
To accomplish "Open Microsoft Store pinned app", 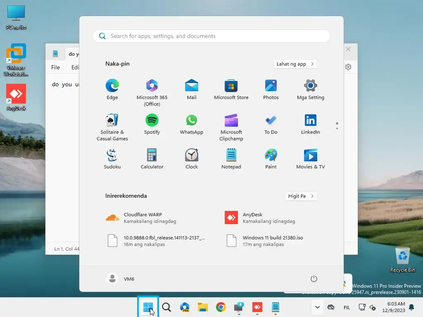I will pos(231,90).
